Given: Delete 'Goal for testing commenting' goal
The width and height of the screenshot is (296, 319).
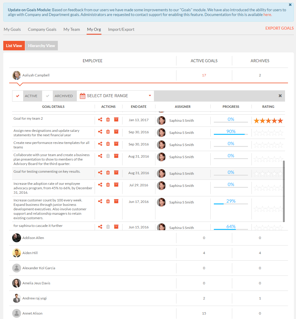Looking at the screenshot, I should pos(108,172).
